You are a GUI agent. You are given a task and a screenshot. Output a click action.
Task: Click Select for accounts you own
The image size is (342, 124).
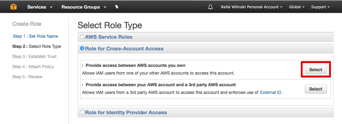tap(316, 70)
